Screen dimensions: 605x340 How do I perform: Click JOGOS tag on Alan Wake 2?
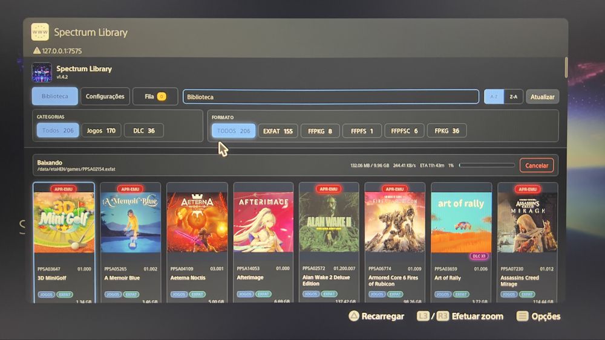311,293
